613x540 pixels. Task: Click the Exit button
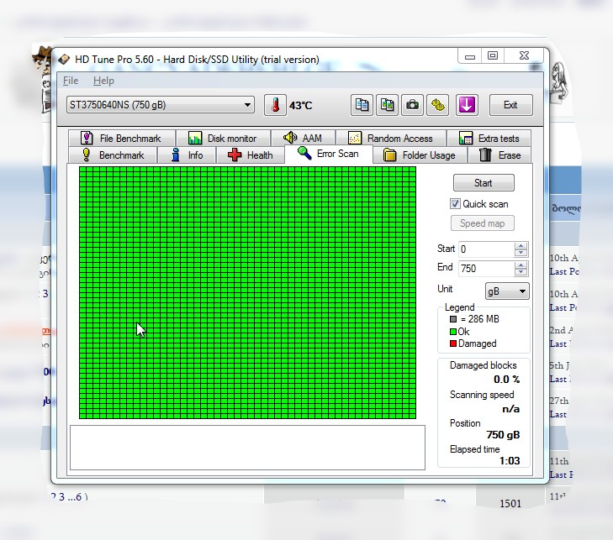pos(510,105)
